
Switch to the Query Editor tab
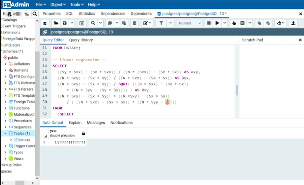(x=53, y=40)
